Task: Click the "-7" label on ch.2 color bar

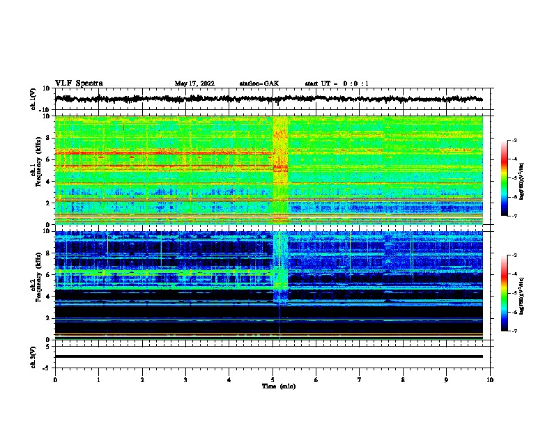Action: tap(514, 331)
